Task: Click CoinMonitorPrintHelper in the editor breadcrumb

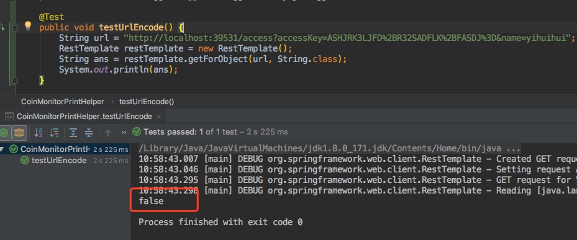Action: 63,102
